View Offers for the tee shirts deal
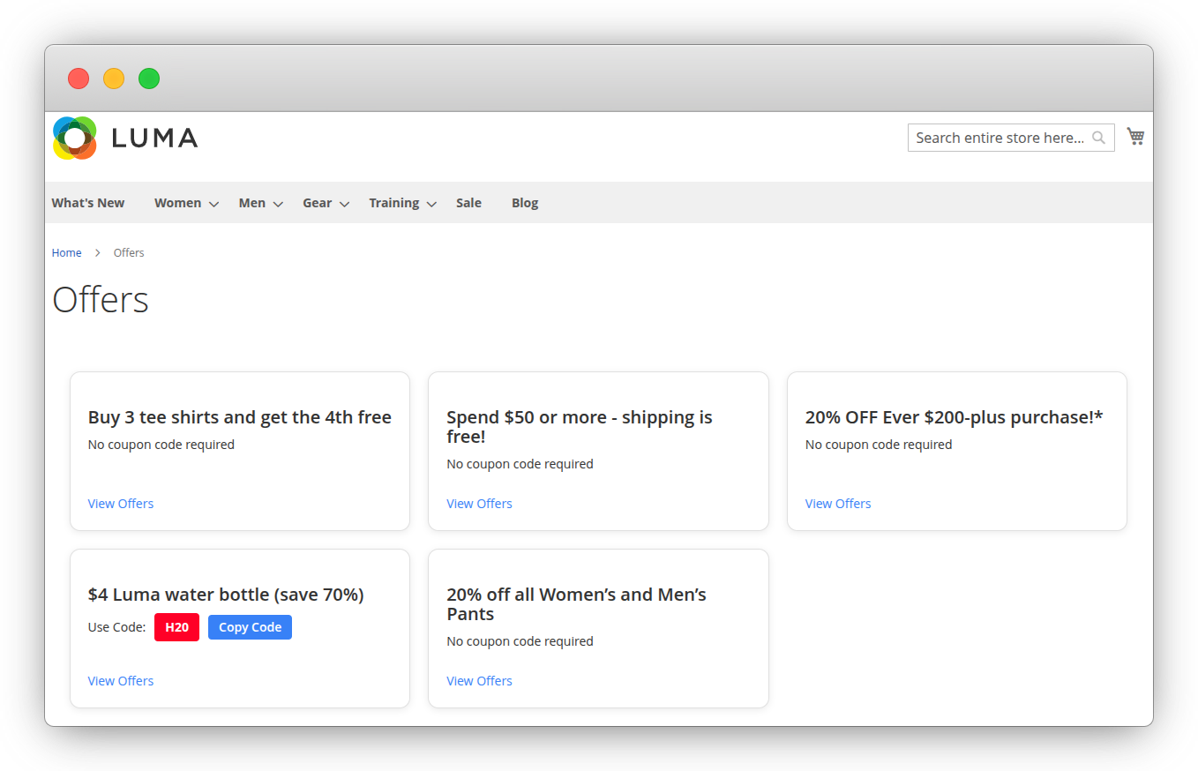Screen dimensions: 1198x771 (x=121, y=504)
